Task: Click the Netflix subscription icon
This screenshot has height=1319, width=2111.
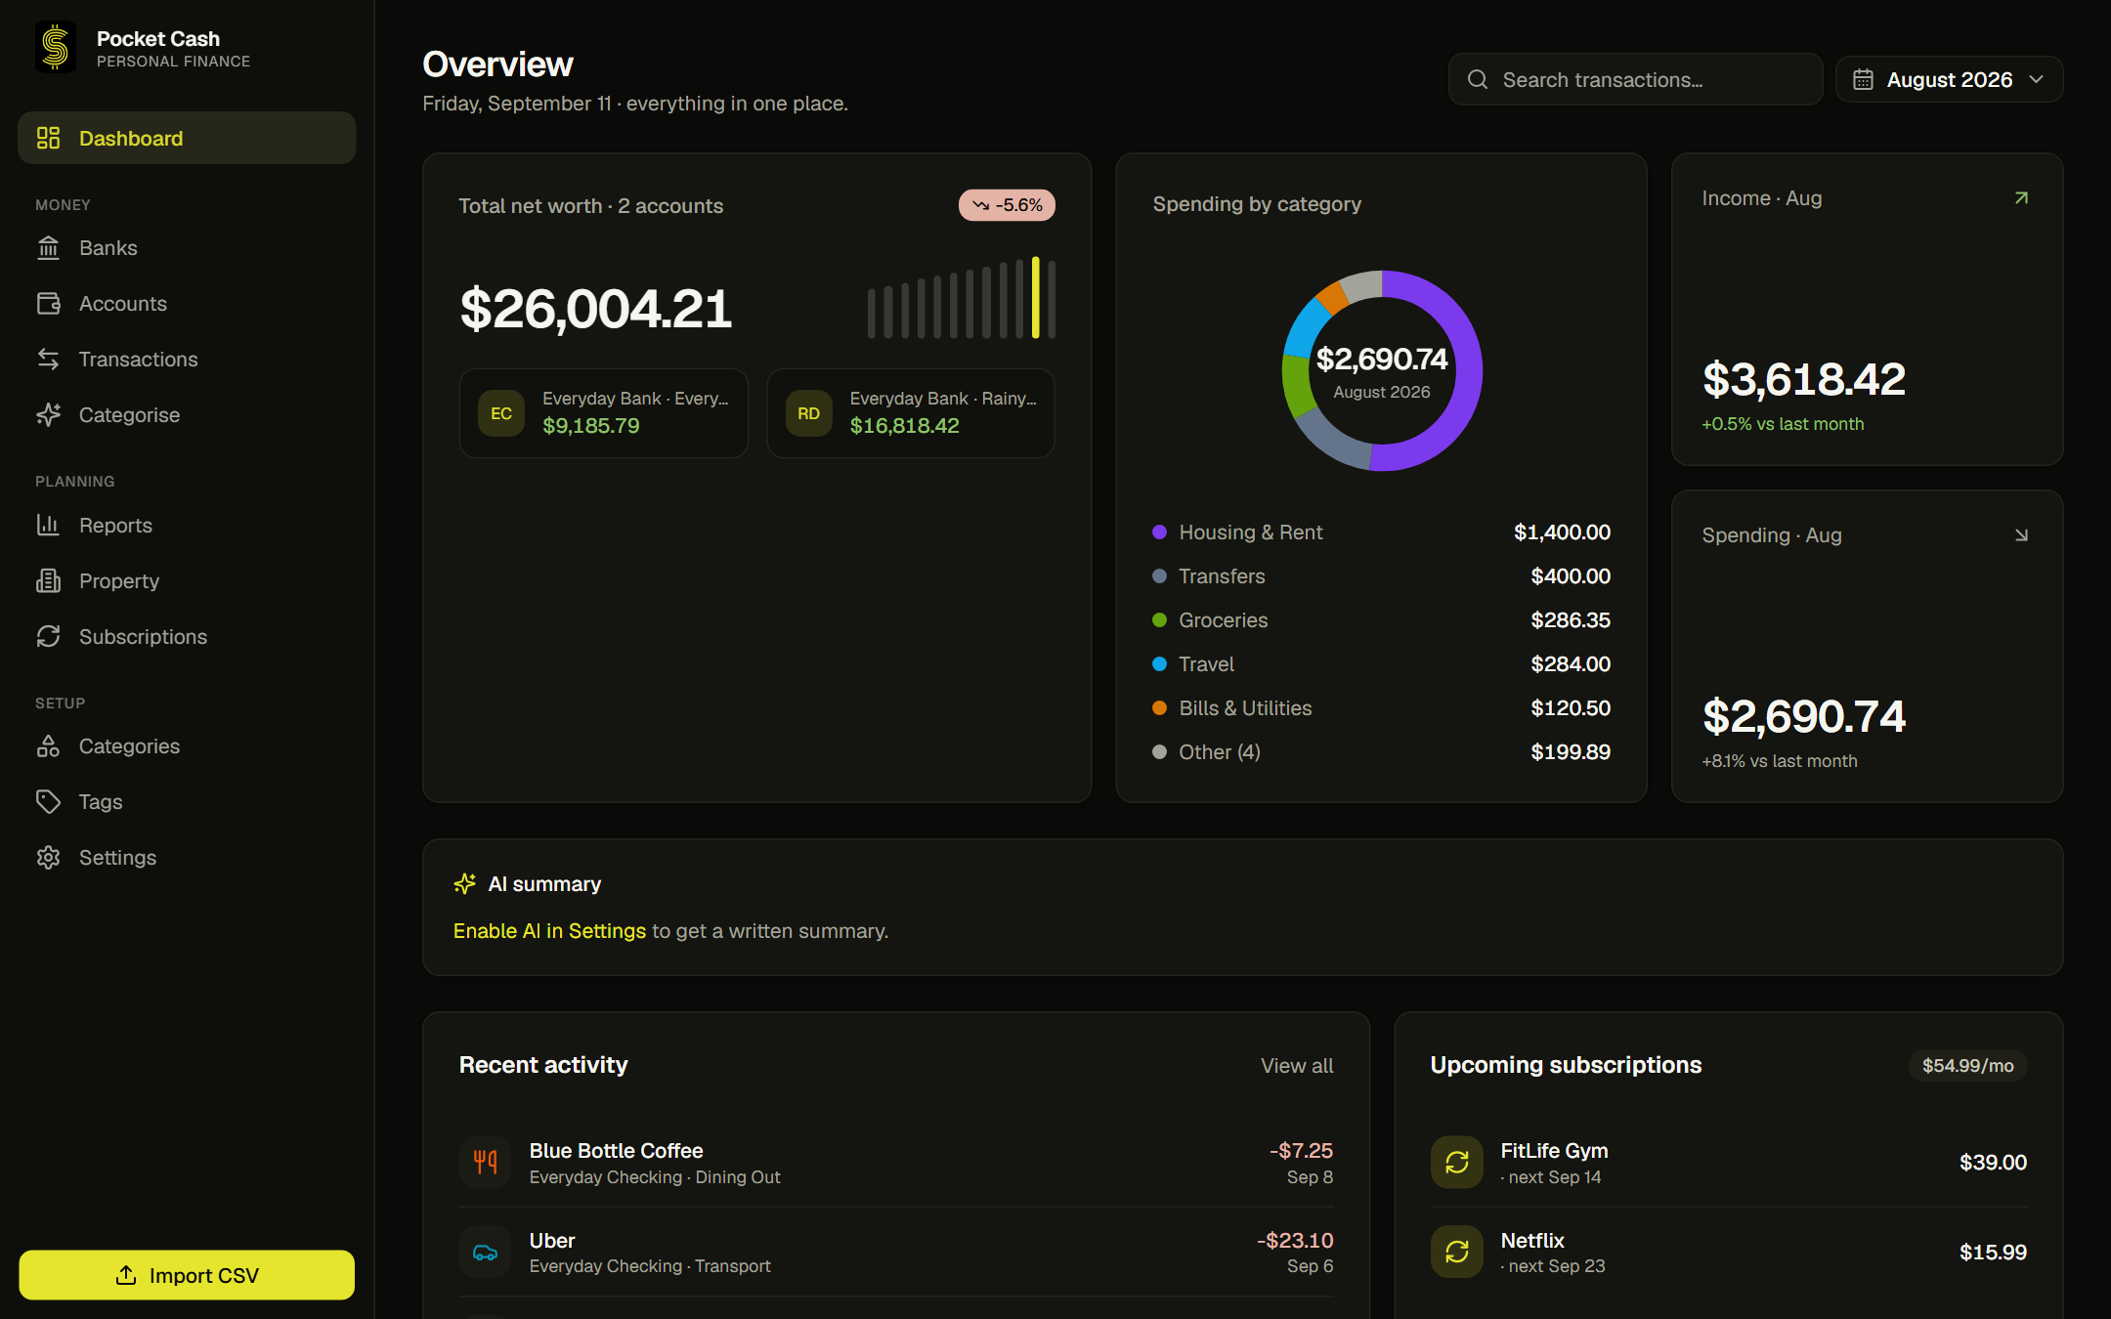Action: click(x=1457, y=1252)
